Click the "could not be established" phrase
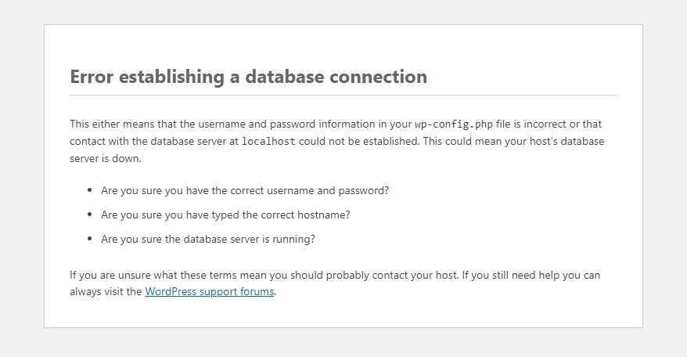Screen dimensions: 687x357 [x=358, y=142]
